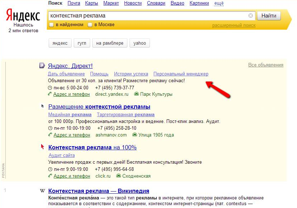Click the metro icon beside Сходненская
Viewport: 297px width, 208px height.
[x=118, y=175]
